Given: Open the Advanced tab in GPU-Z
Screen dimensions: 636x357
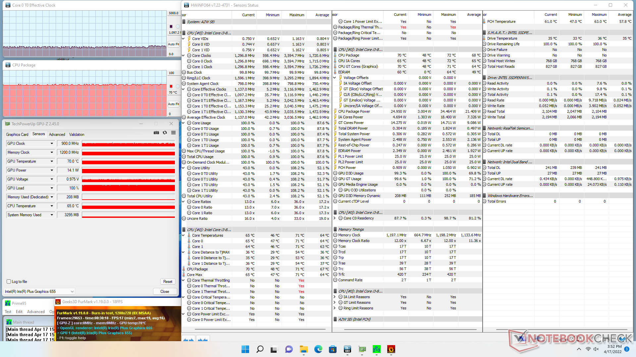Looking at the screenshot, I should 57,135.
